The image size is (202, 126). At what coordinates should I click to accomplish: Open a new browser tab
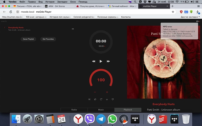tap(172, 6)
